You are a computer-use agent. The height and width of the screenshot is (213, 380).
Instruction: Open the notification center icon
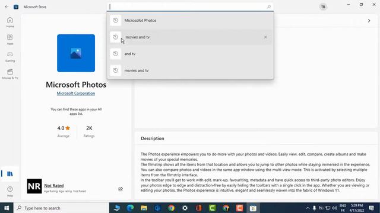click(371, 208)
